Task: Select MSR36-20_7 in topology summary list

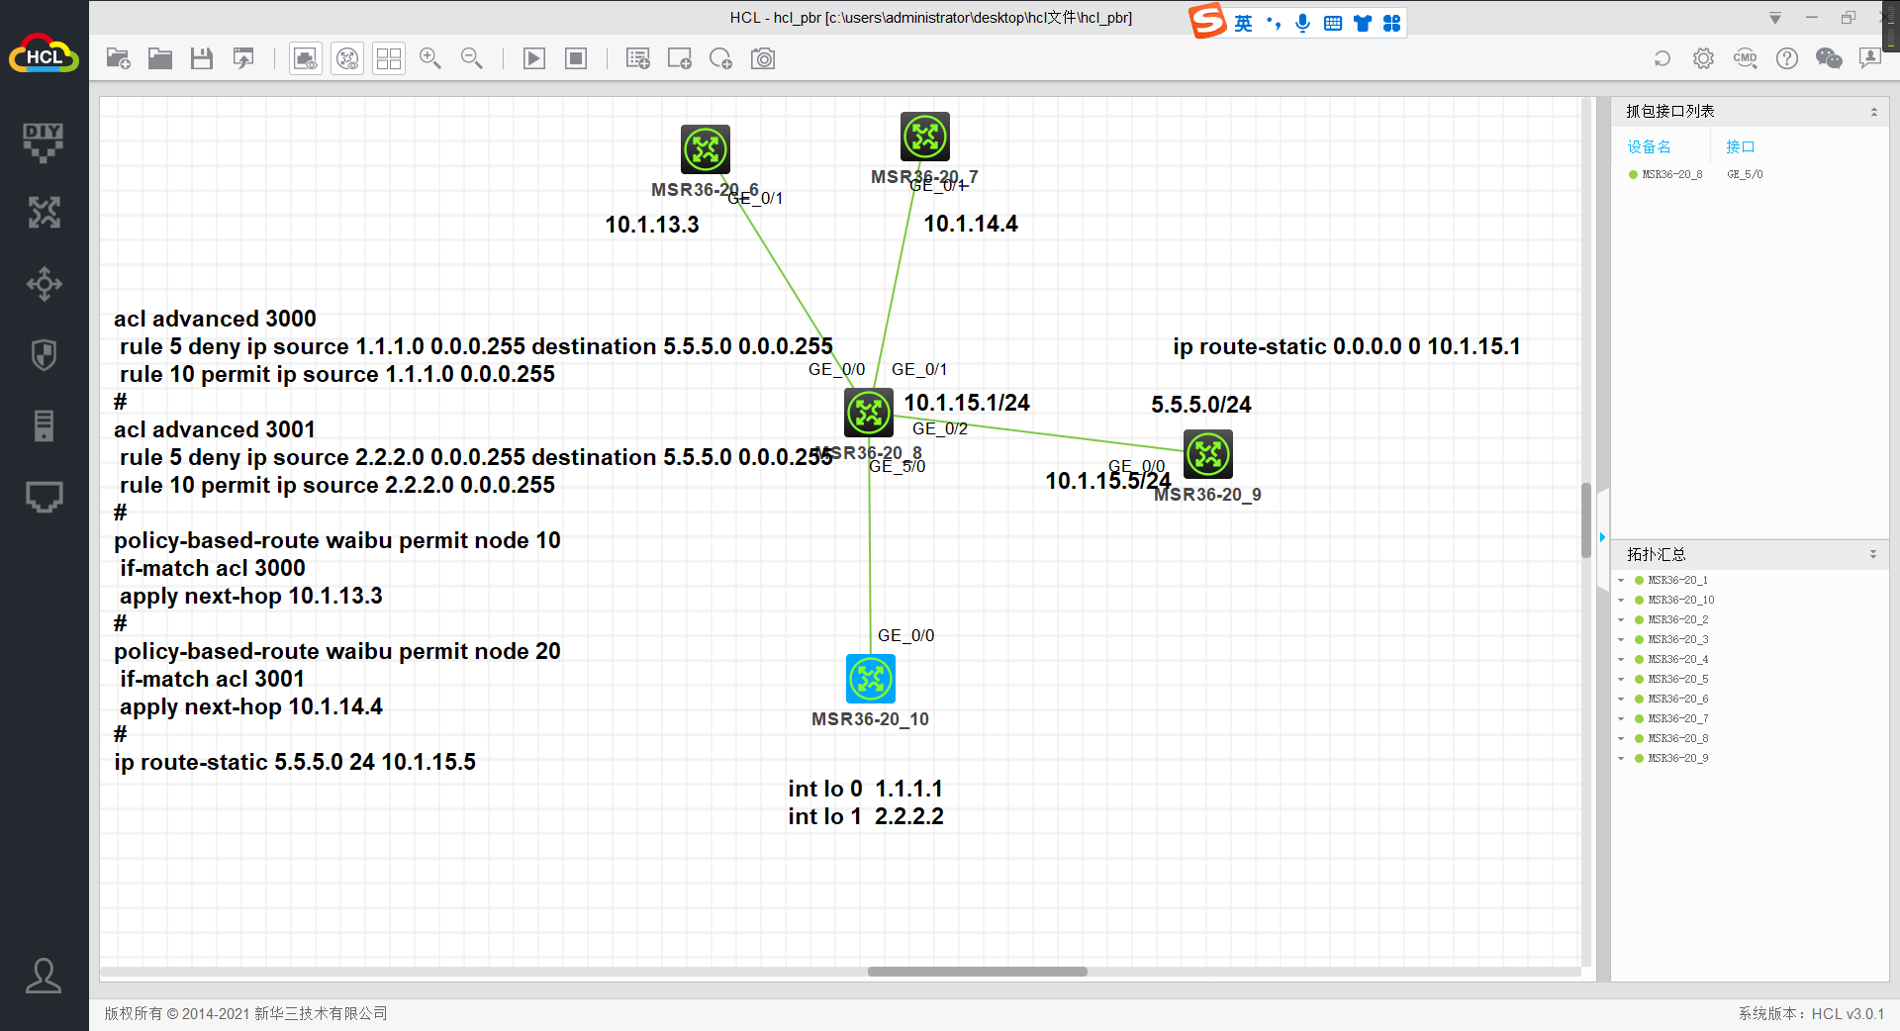Action: point(1677,719)
